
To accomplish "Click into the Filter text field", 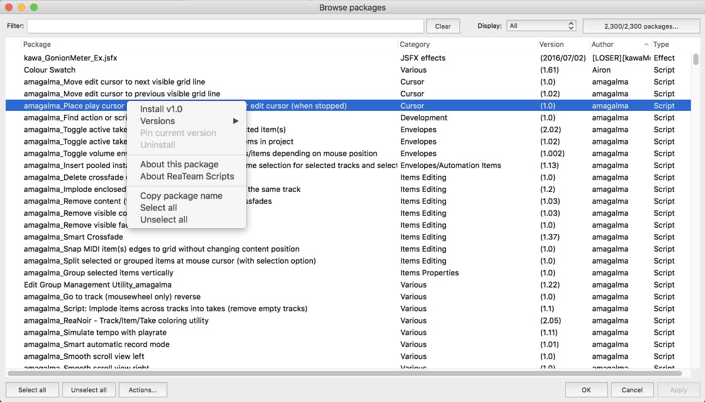I will pos(225,26).
